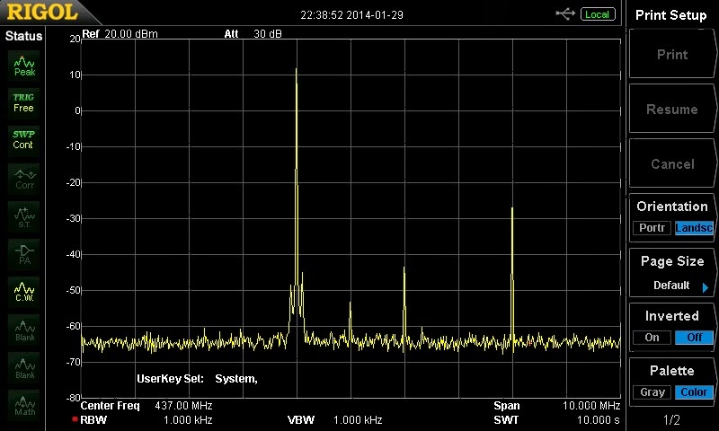Set Inverted setting to Off

(694, 337)
